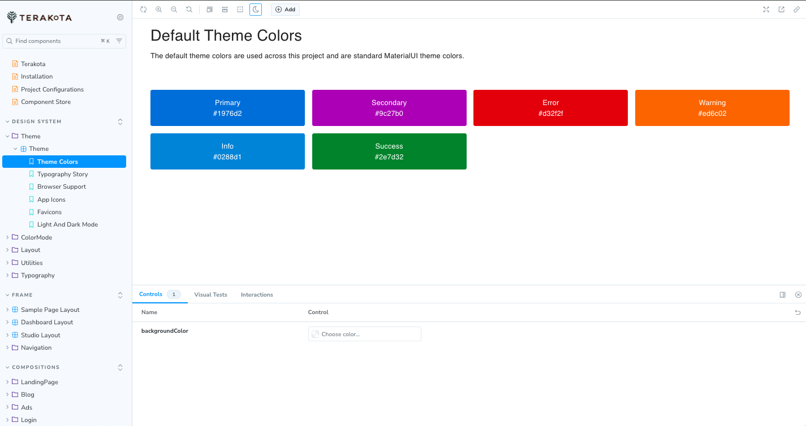The height and width of the screenshot is (426, 806).
Task: Copy the story link
Action: (798, 9)
